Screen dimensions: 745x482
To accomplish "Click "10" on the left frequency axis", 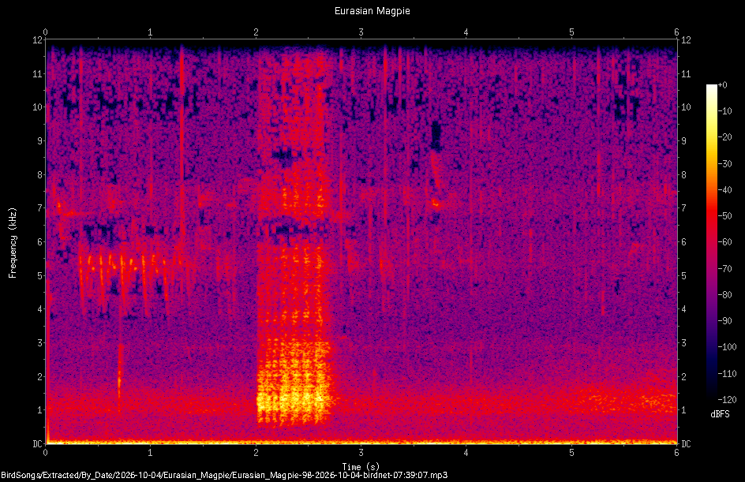I will pos(38,107).
